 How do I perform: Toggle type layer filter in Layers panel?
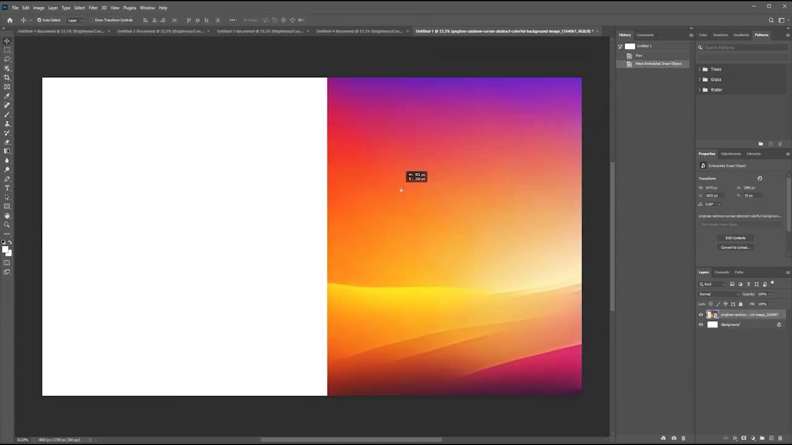pyautogui.click(x=749, y=284)
